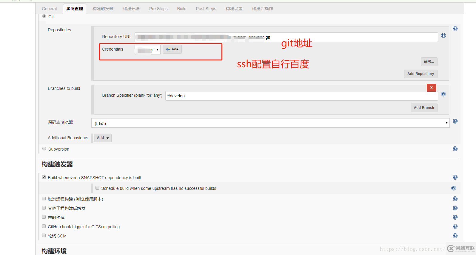
Task: Open help for the Repositories section
Action: (x=455, y=29)
